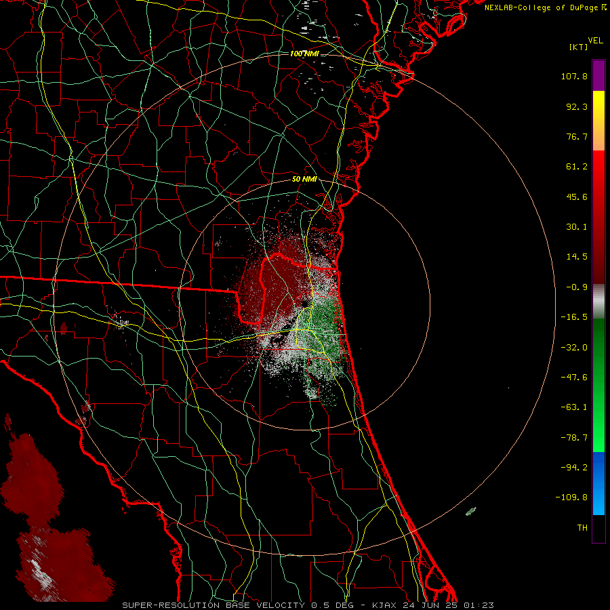This screenshot has height=610, width=610.
Task: Select the -47.6 legend value
Action: click(574, 378)
